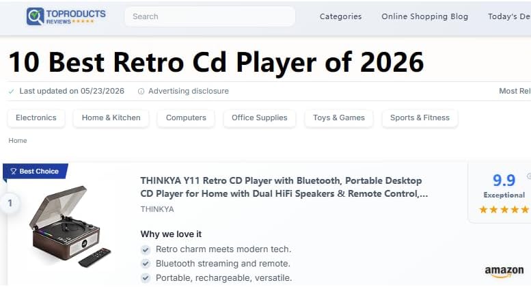This screenshot has height=287, width=531.
Task: Click the check icon beside Bluetooth streaming
Action: pos(146,264)
